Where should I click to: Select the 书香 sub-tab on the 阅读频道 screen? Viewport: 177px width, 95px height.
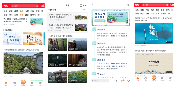tap(22, 15)
